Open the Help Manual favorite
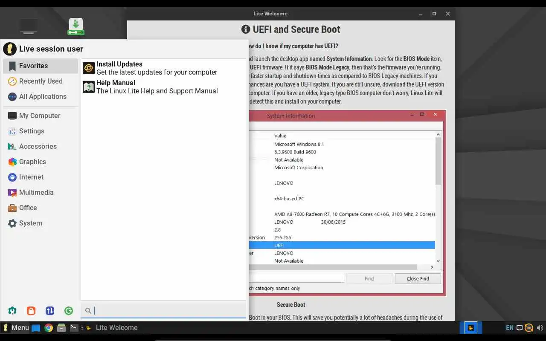546x341 pixels. click(x=163, y=87)
